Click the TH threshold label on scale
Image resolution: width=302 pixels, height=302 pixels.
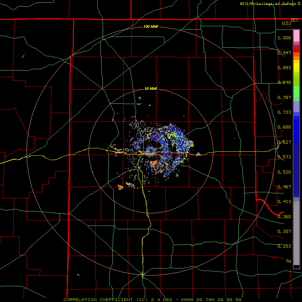(288, 261)
